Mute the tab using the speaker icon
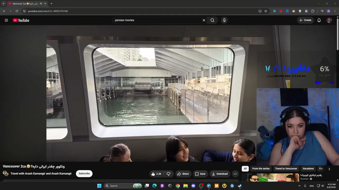The width and height of the screenshot is (339, 190). 41,4
